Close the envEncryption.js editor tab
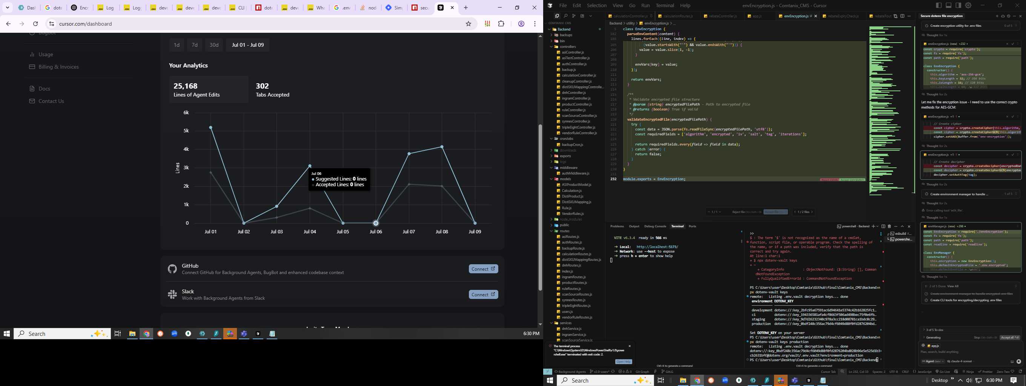The width and height of the screenshot is (1026, 386). coord(815,16)
